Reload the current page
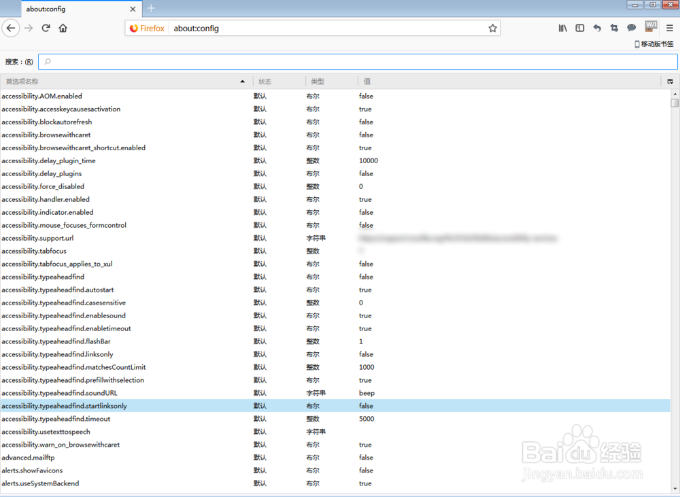The width and height of the screenshot is (680, 497). [x=46, y=28]
